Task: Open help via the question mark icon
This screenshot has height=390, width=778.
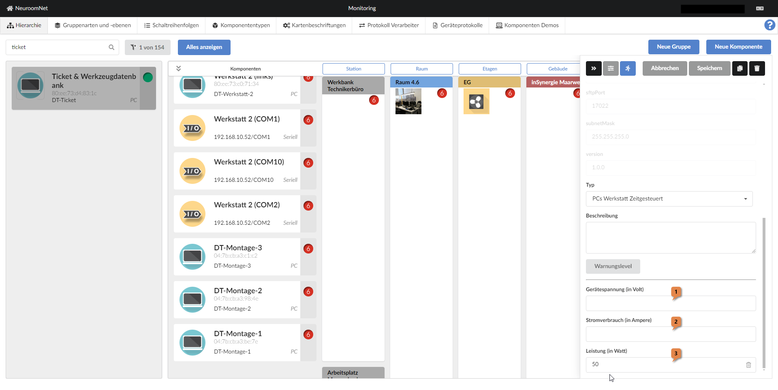Action: (769, 25)
